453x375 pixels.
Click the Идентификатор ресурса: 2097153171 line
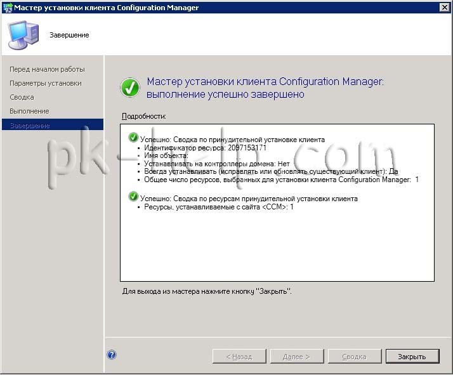205,148
